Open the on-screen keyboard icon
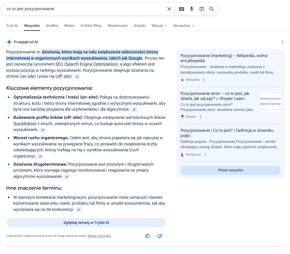This screenshot has height=254, width=290. [181, 9]
